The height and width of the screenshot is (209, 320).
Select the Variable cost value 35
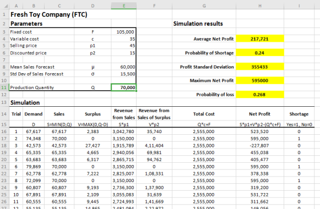tap(123, 39)
